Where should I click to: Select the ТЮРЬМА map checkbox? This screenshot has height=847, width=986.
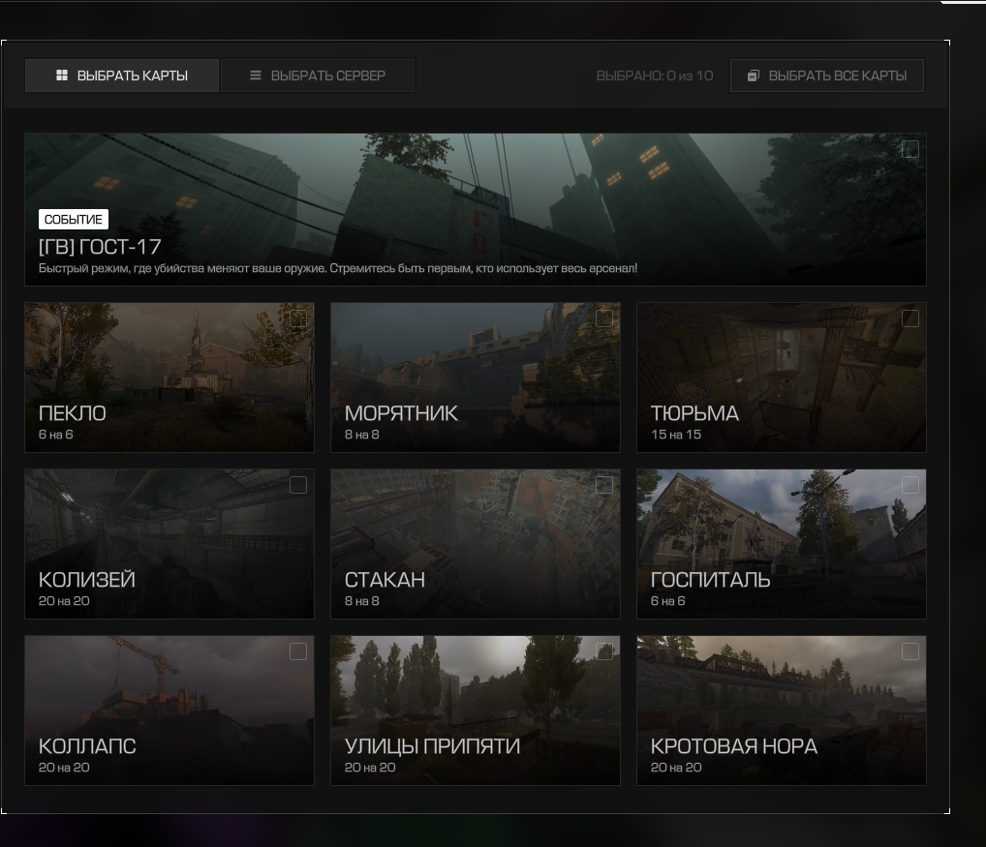pos(909,318)
